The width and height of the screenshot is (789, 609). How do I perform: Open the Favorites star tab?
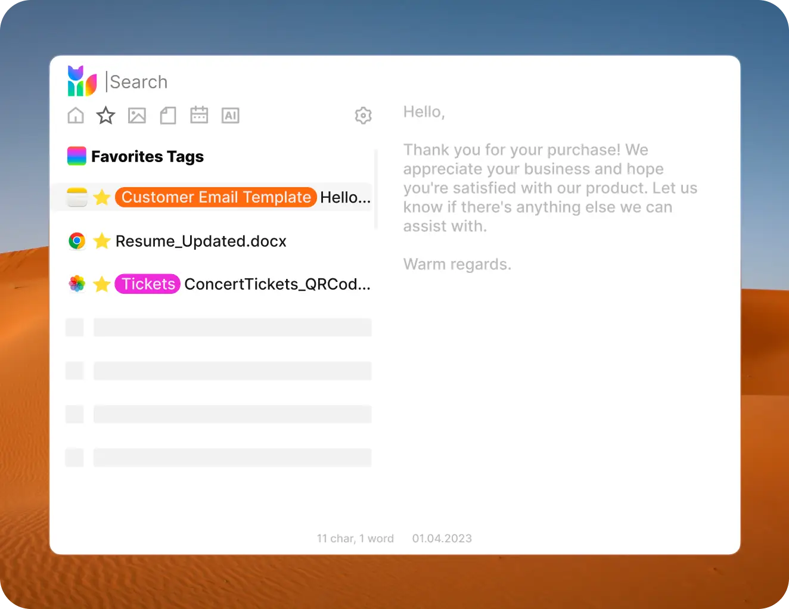point(106,115)
